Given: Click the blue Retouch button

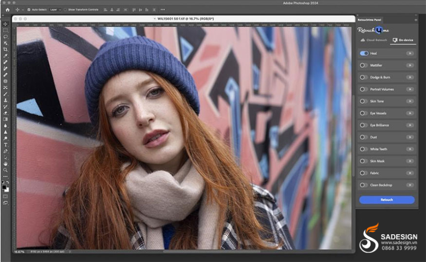Looking at the screenshot, I should coord(387,200).
